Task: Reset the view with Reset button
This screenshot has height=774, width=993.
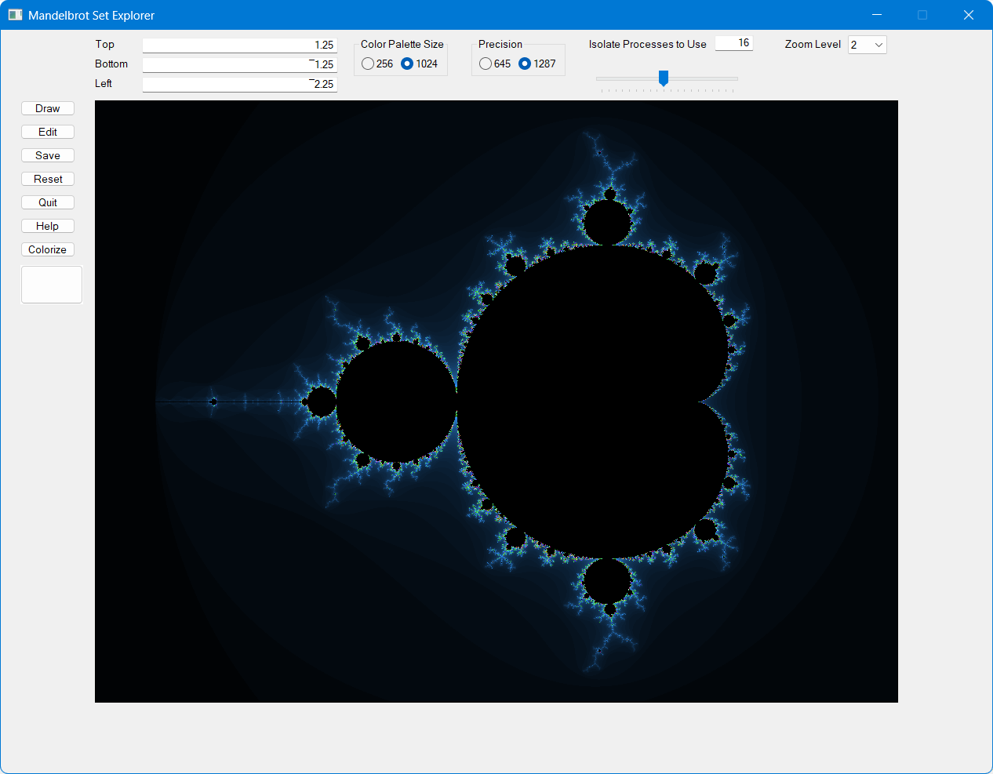Action: [x=48, y=179]
